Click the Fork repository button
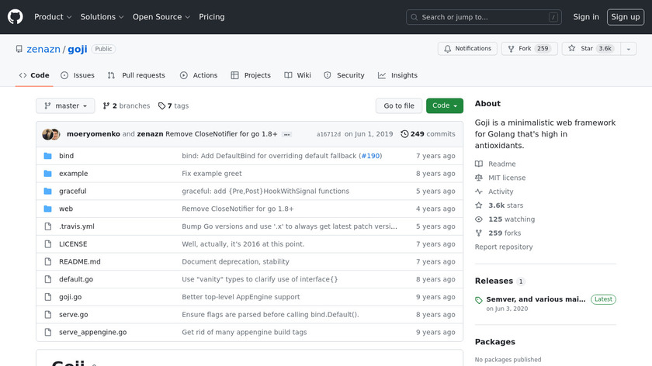 click(x=525, y=49)
